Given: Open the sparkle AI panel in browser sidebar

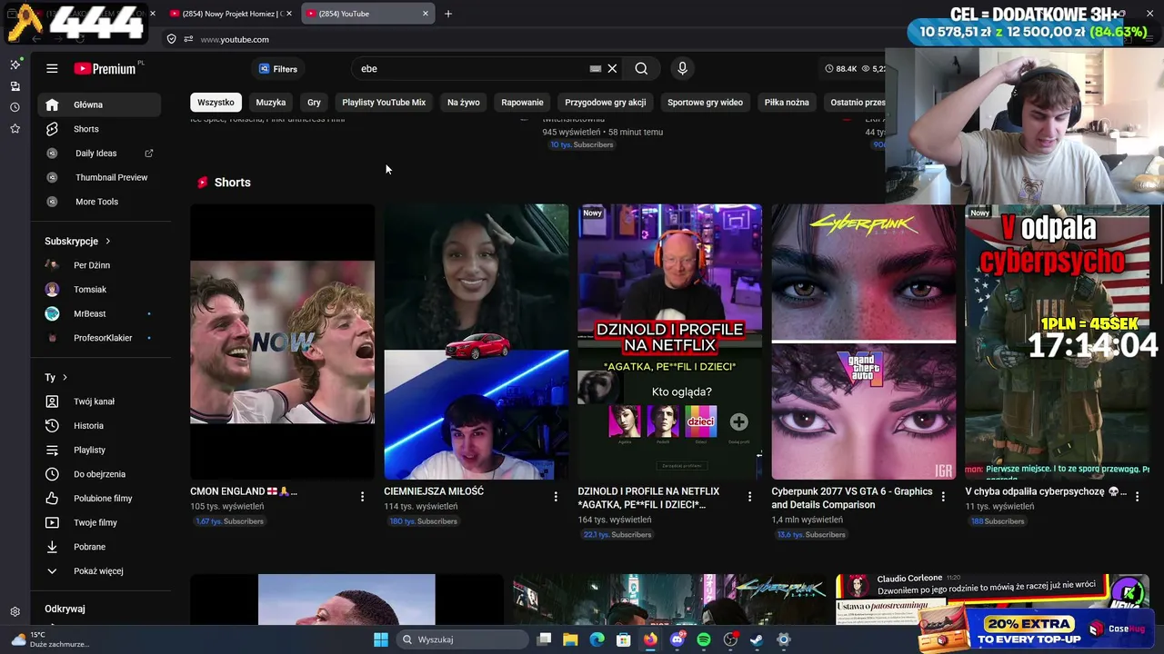Looking at the screenshot, I should point(15,64).
